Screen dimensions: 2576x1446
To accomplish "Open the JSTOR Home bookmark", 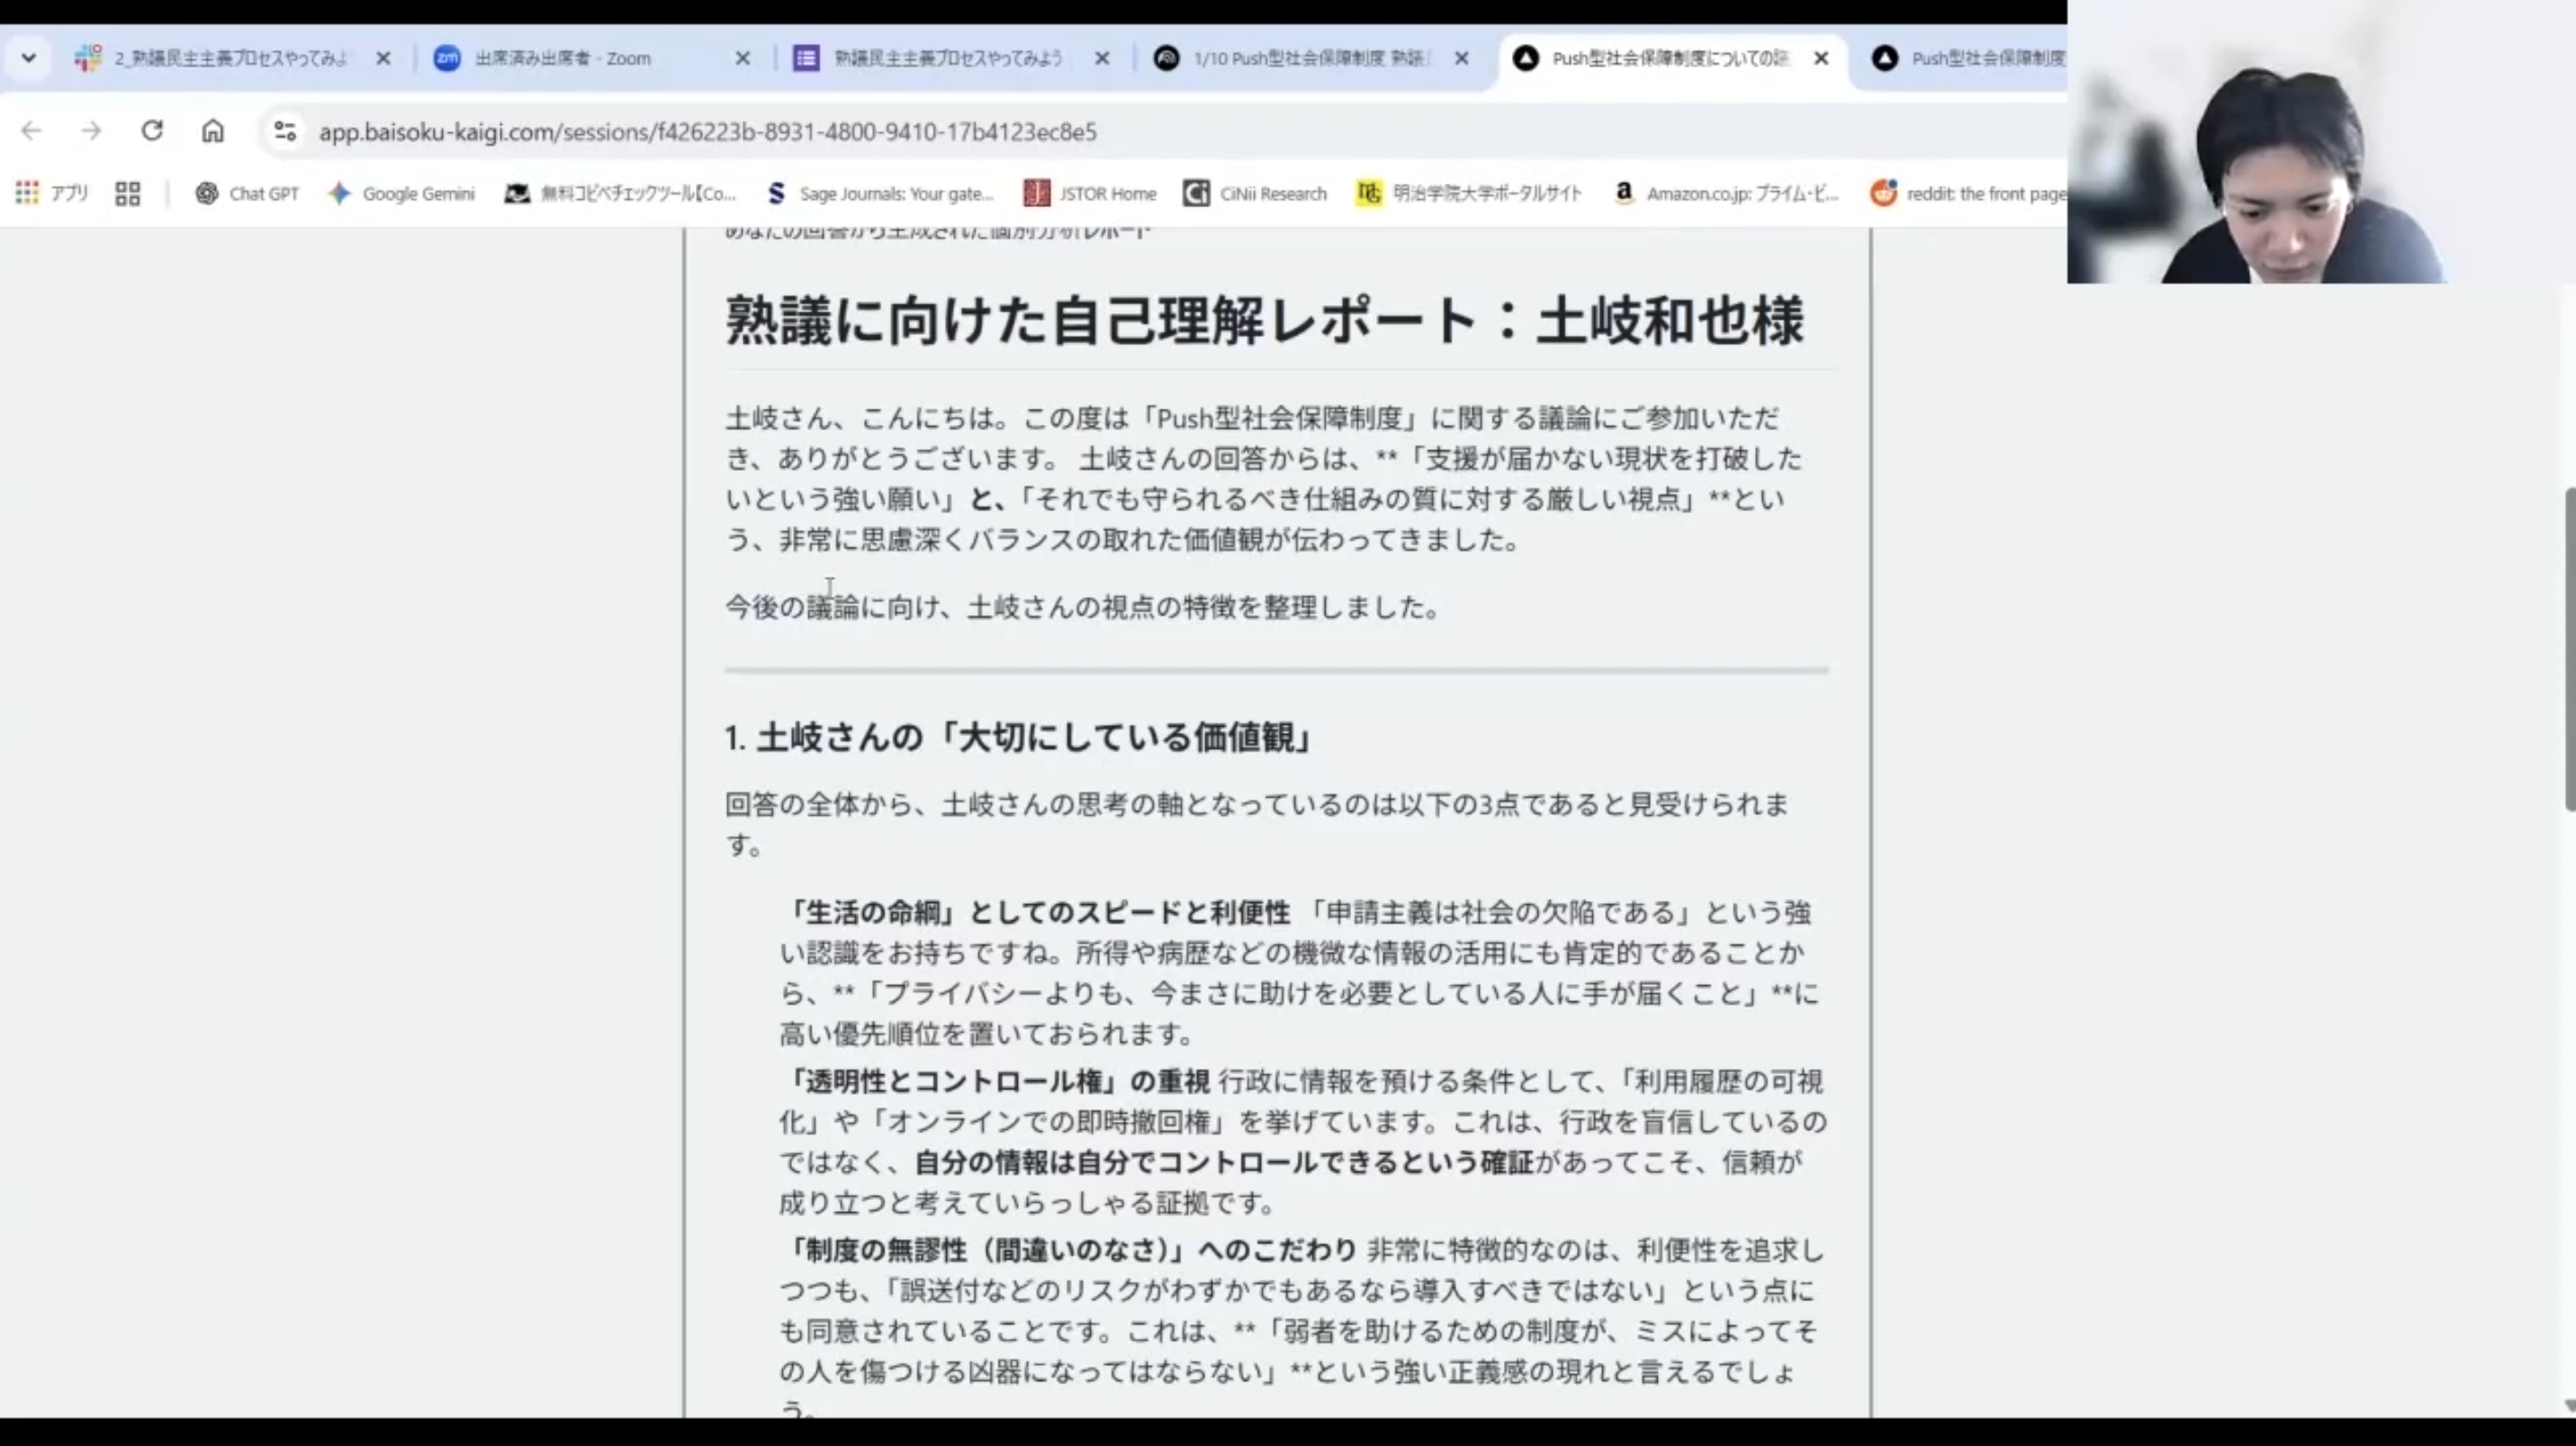I will click(1090, 193).
